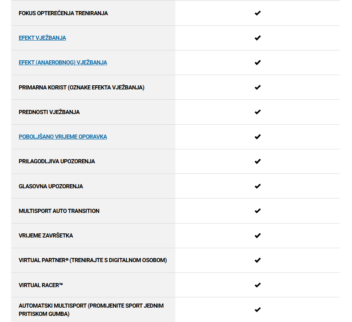The width and height of the screenshot is (352, 322).
Task: Click checkmark for Multisport Auto Transition
Action: point(258,211)
